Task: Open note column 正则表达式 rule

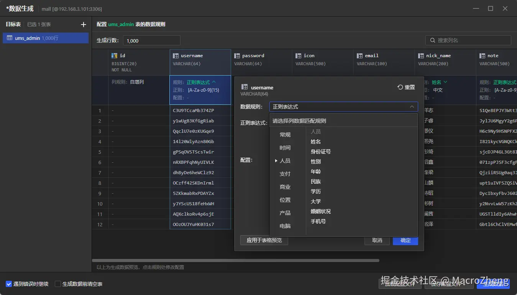Action: pyautogui.click(x=504, y=82)
